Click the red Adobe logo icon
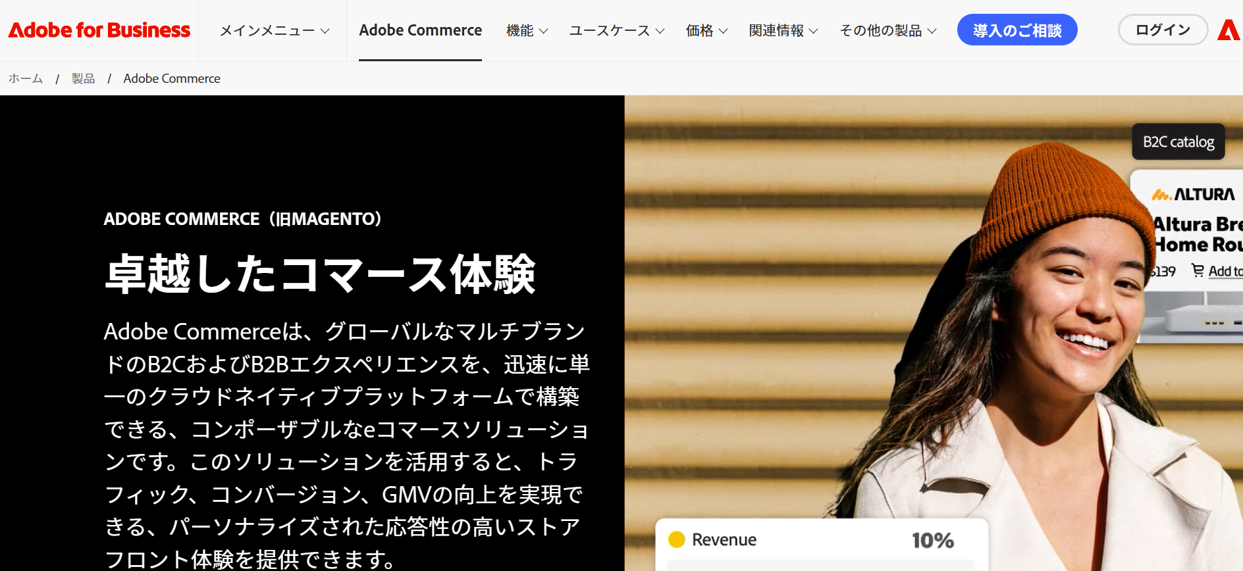 coord(1229,30)
